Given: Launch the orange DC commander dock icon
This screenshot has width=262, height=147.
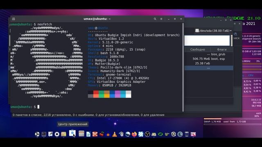Looking at the screenshot, I should point(95,134).
